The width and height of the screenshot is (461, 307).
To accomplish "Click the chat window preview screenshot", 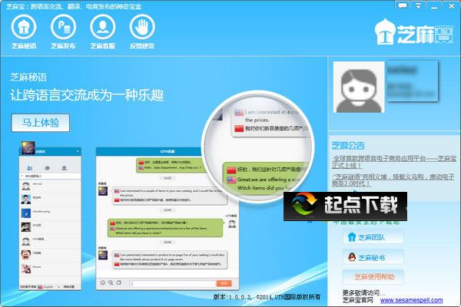I will [x=167, y=219].
